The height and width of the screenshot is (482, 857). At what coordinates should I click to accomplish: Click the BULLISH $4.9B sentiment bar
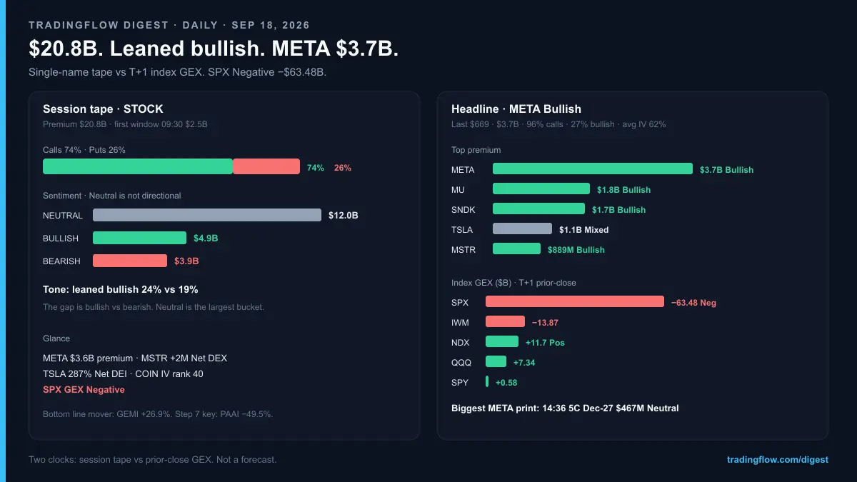pyautogui.click(x=139, y=238)
